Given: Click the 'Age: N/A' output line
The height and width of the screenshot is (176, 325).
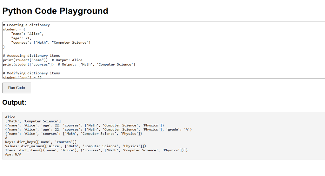Looking at the screenshot, I should point(13,154).
